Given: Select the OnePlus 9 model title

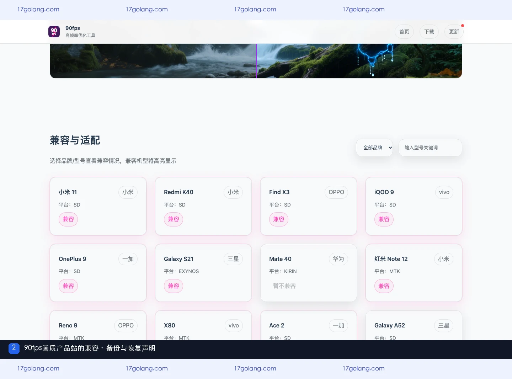Looking at the screenshot, I should click(73, 259).
